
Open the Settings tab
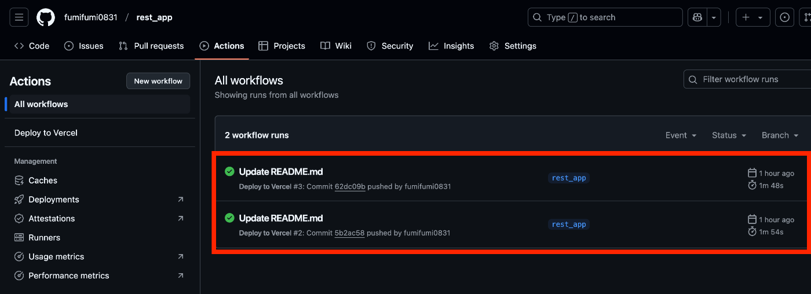pos(513,46)
